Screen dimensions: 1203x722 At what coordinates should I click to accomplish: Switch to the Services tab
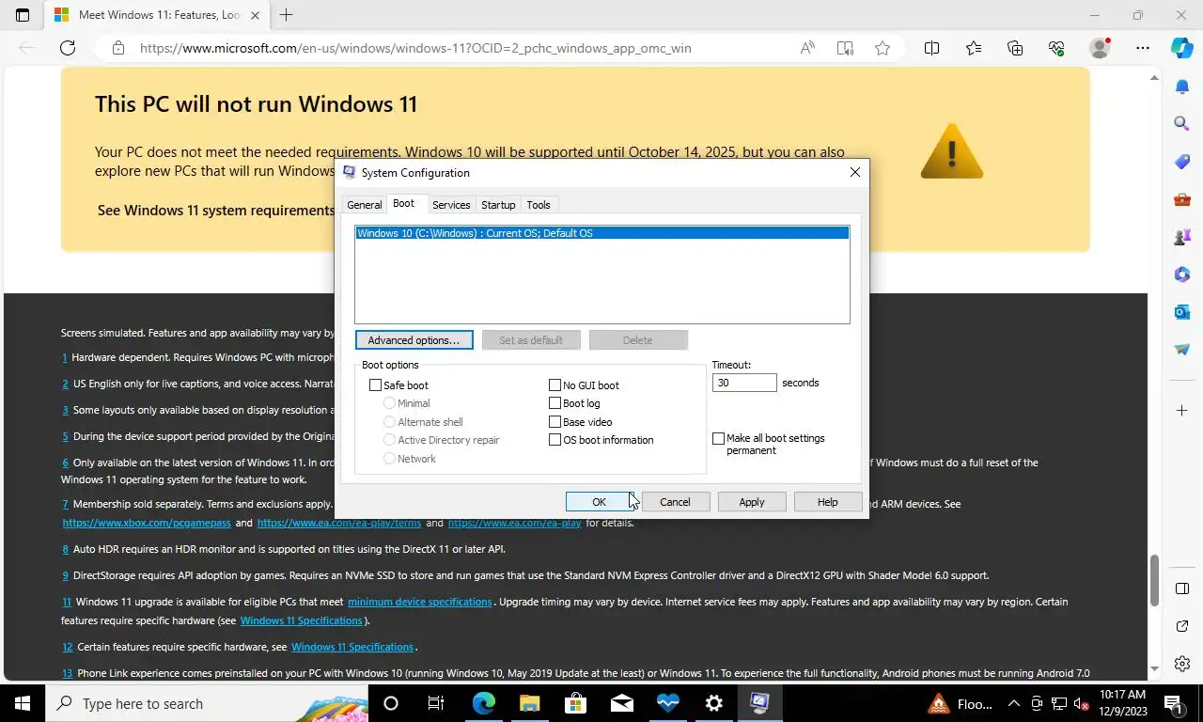(451, 205)
